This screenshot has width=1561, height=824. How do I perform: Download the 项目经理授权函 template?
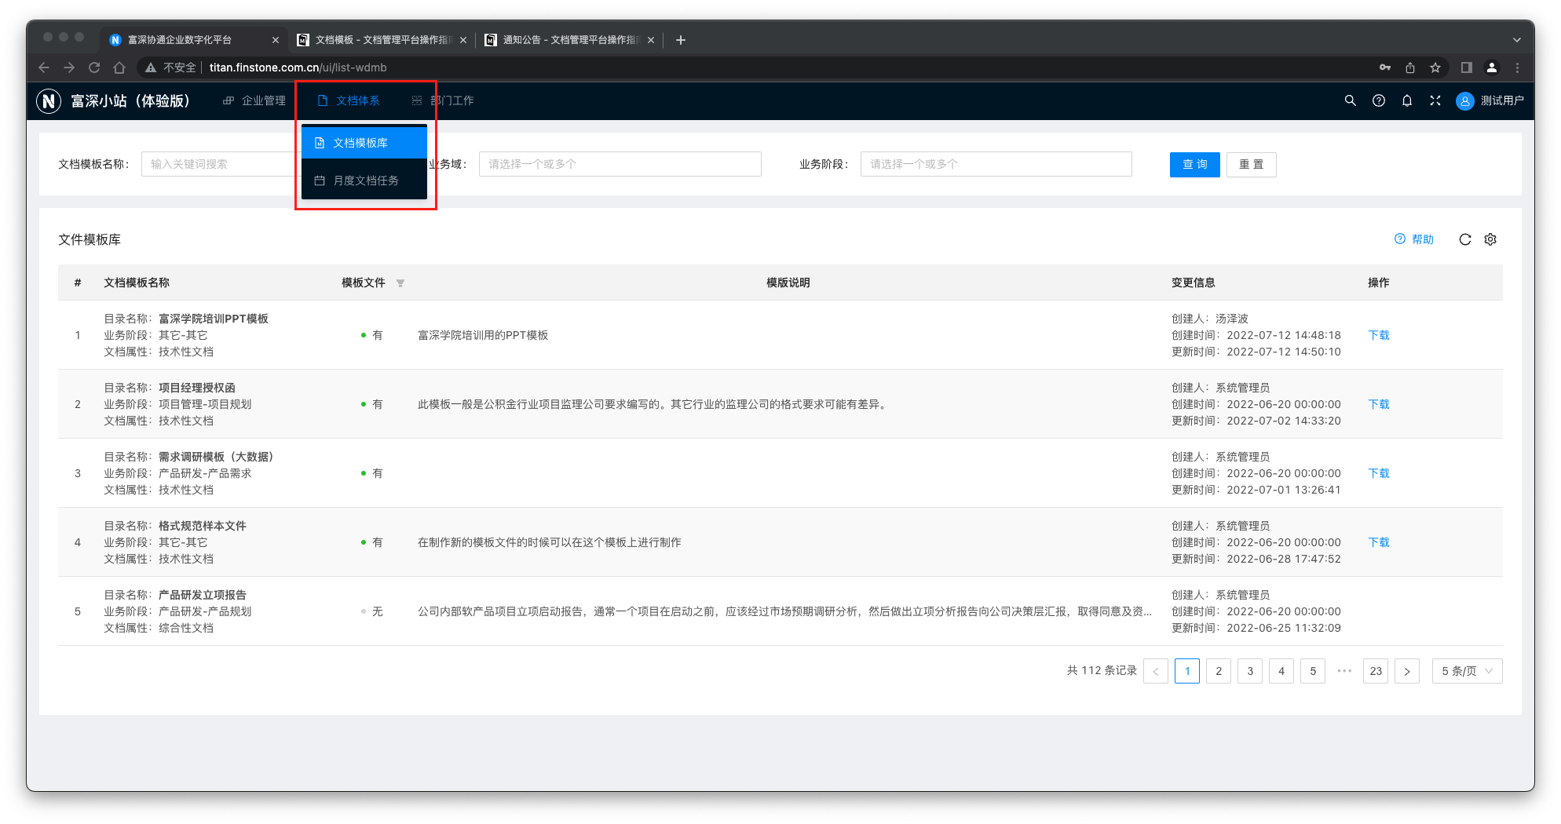click(1379, 404)
